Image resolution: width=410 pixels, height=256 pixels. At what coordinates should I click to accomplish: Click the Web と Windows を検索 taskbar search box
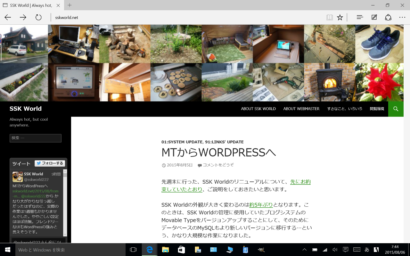(x=70, y=250)
